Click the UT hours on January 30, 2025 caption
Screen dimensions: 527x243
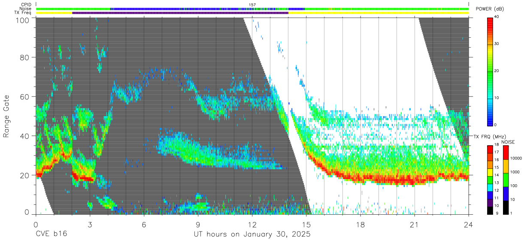click(x=252, y=234)
